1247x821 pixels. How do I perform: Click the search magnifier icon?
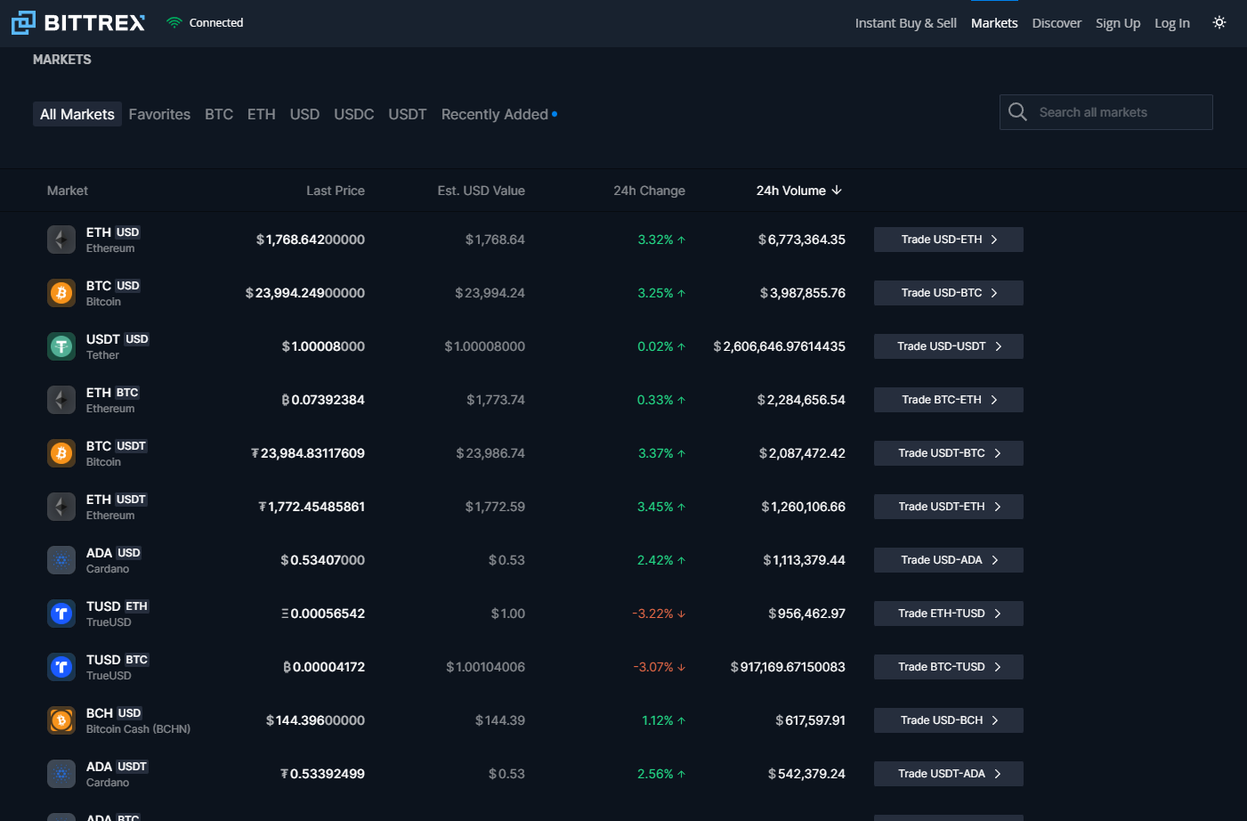[1017, 112]
